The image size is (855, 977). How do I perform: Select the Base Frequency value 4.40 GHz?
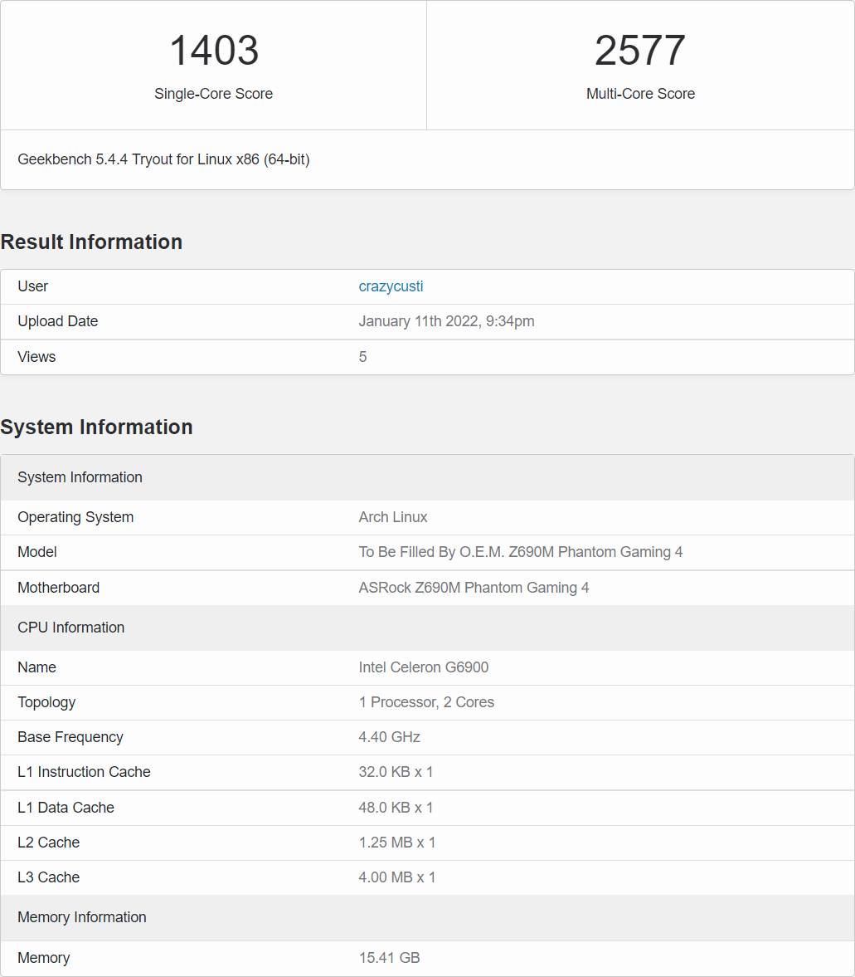tap(390, 736)
